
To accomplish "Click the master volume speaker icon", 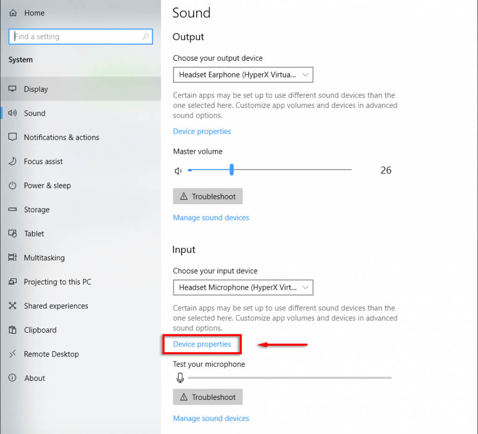I will coord(178,171).
